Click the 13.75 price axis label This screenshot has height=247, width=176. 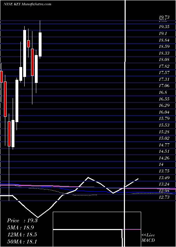[x=164, y=171]
